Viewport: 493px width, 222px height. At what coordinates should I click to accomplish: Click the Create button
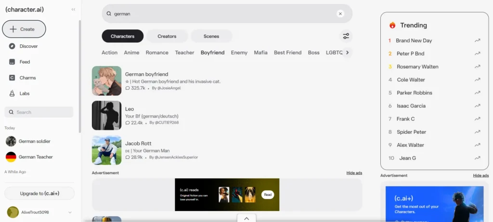pos(24,29)
